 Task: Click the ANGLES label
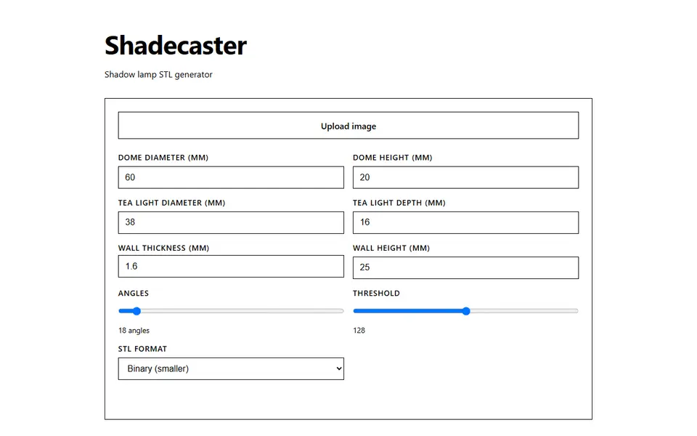[x=134, y=293]
